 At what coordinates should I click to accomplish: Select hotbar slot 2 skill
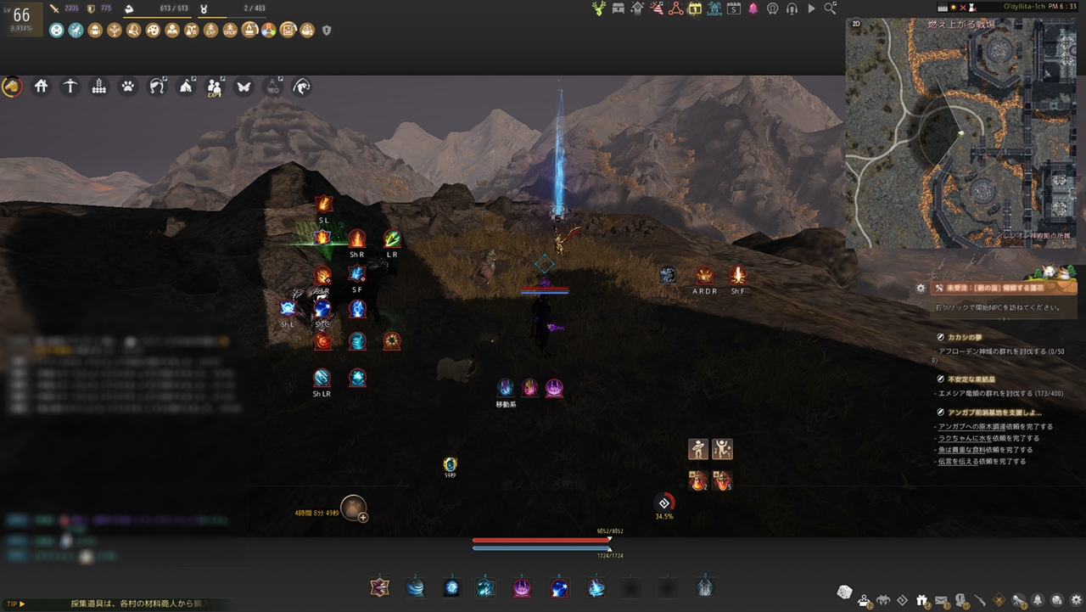(x=415, y=587)
